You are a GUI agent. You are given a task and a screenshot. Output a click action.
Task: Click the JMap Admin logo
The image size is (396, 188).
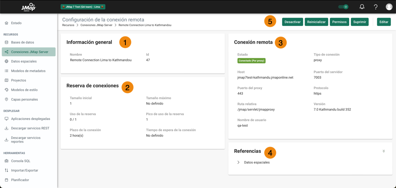point(28,7)
